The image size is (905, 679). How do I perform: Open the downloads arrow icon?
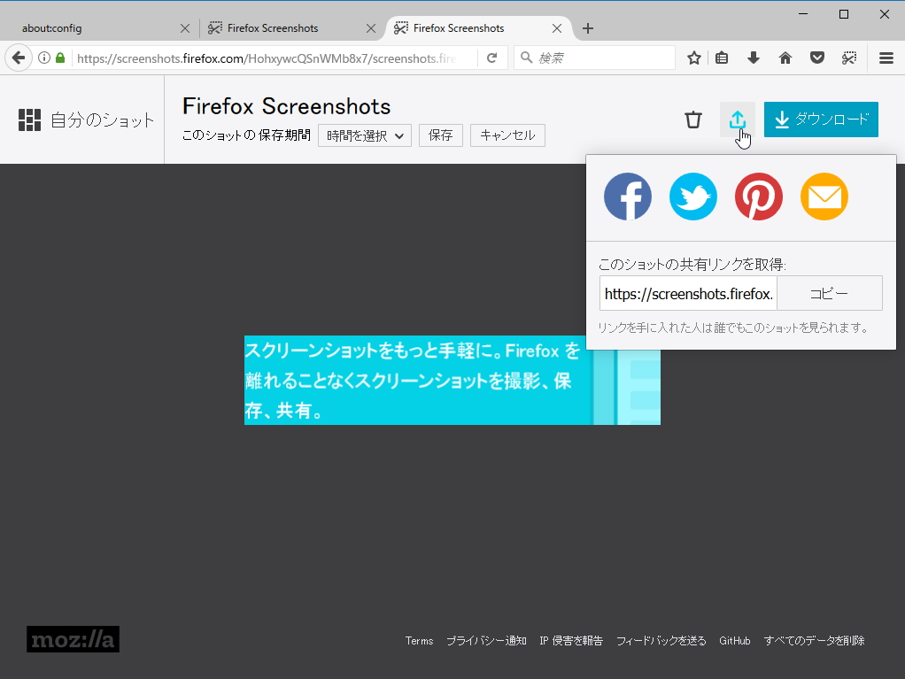tap(754, 58)
